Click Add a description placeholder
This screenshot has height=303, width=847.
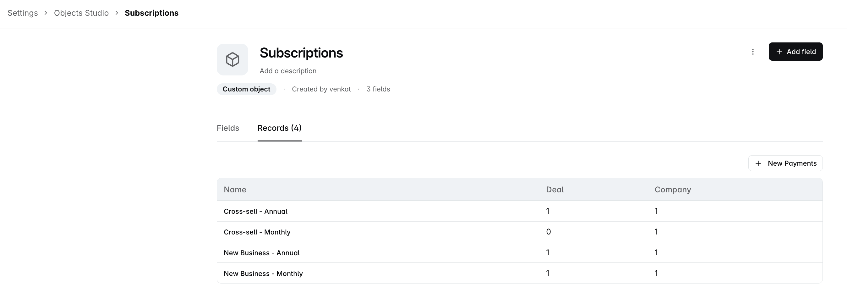[x=288, y=71]
